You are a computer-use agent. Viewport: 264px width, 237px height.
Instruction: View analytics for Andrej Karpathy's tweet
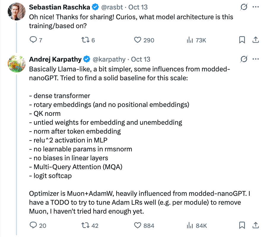pos(190,225)
